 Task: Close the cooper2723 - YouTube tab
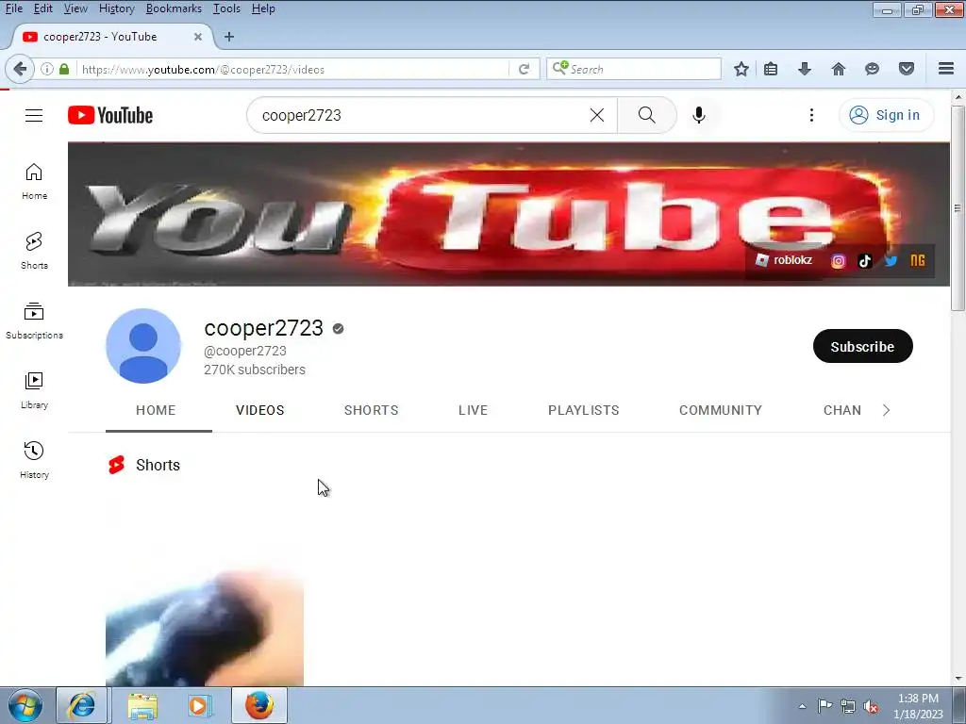pos(198,37)
